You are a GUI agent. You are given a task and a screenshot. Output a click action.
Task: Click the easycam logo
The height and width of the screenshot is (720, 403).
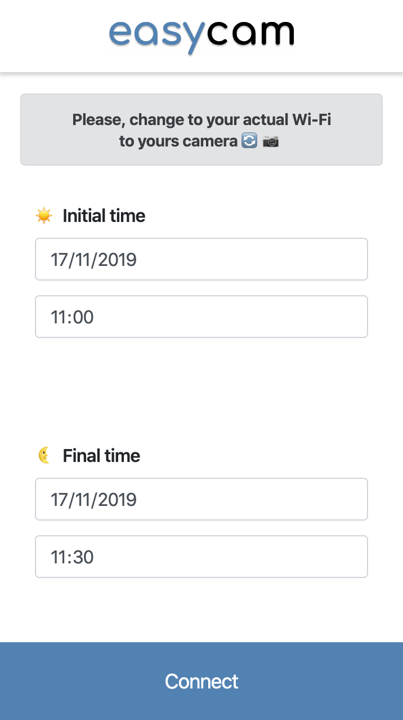click(x=201, y=36)
